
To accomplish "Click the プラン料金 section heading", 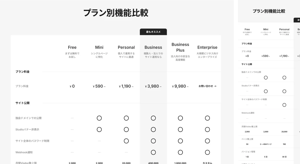I will tap(22, 72).
